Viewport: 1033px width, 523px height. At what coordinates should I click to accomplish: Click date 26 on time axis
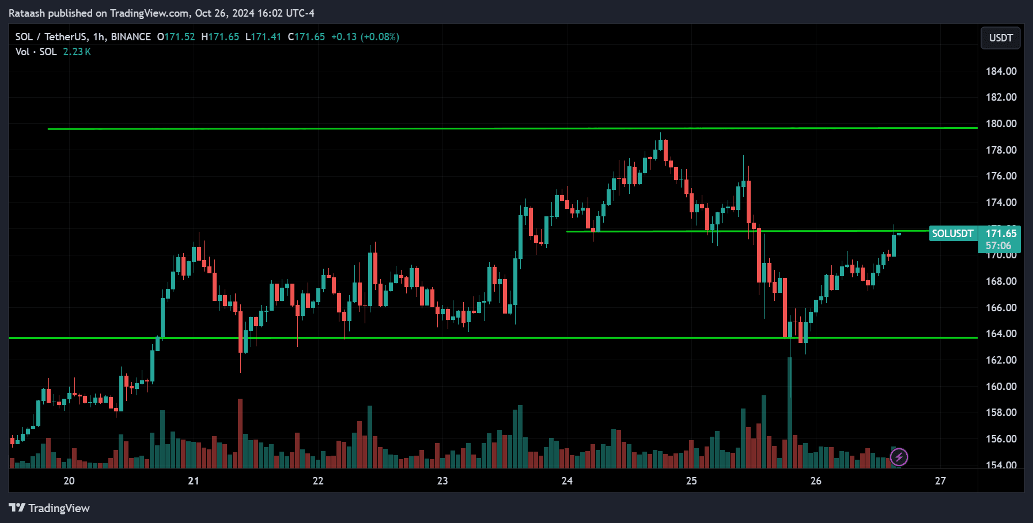(x=816, y=481)
